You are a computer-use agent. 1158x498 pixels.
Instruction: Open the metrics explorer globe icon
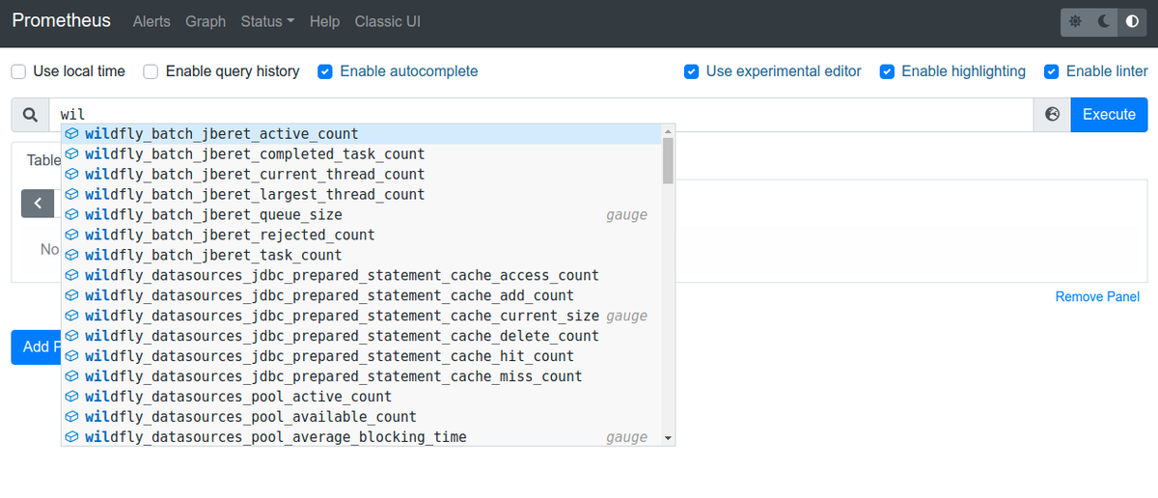pyautogui.click(x=1052, y=115)
